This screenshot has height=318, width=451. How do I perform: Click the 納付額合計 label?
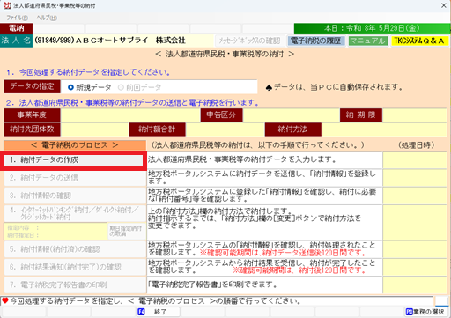157,129
